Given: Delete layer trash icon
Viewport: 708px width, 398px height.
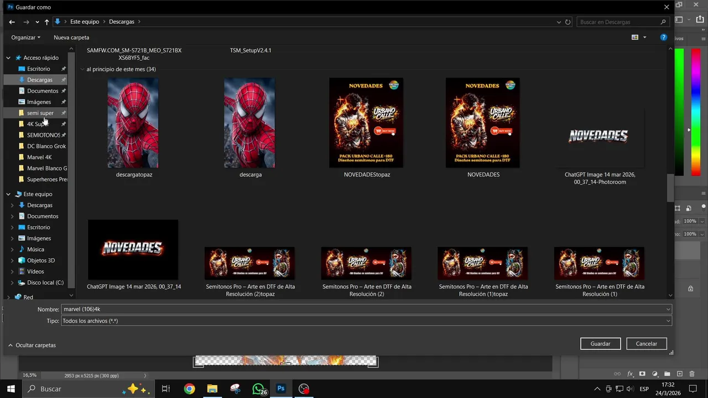Looking at the screenshot, I should 692,374.
